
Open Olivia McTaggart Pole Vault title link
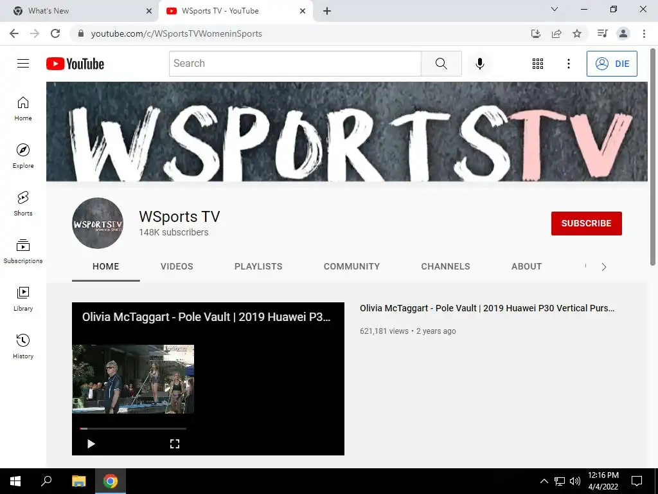(x=487, y=308)
